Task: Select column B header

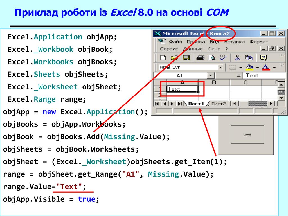Action: (x=214, y=82)
